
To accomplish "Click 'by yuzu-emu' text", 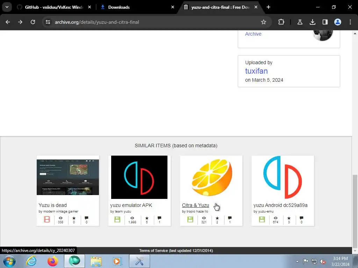I will click(264, 211).
